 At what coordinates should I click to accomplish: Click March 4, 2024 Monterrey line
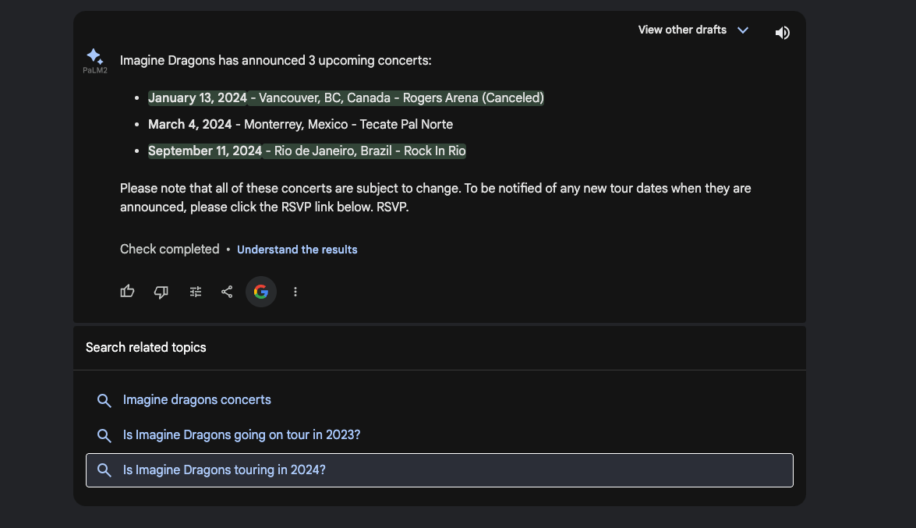point(300,124)
